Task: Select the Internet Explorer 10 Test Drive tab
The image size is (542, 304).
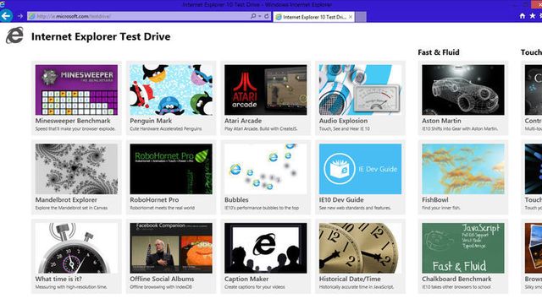Action: [314, 17]
